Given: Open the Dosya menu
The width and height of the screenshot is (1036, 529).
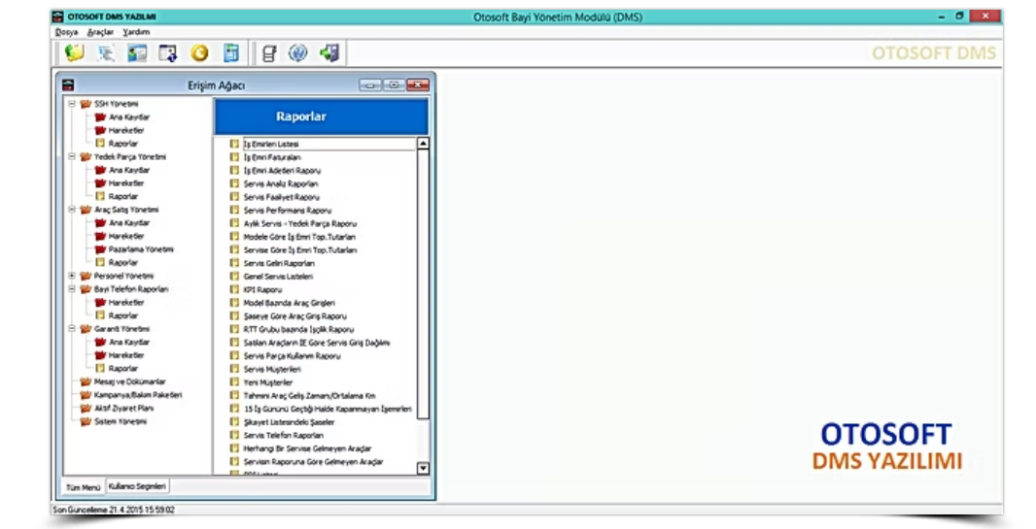Looking at the screenshot, I should [66, 32].
